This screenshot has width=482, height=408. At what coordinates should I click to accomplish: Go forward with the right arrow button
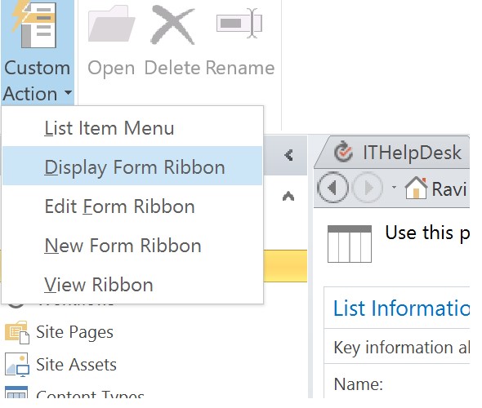pyautogui.click(x=368, y=187)
